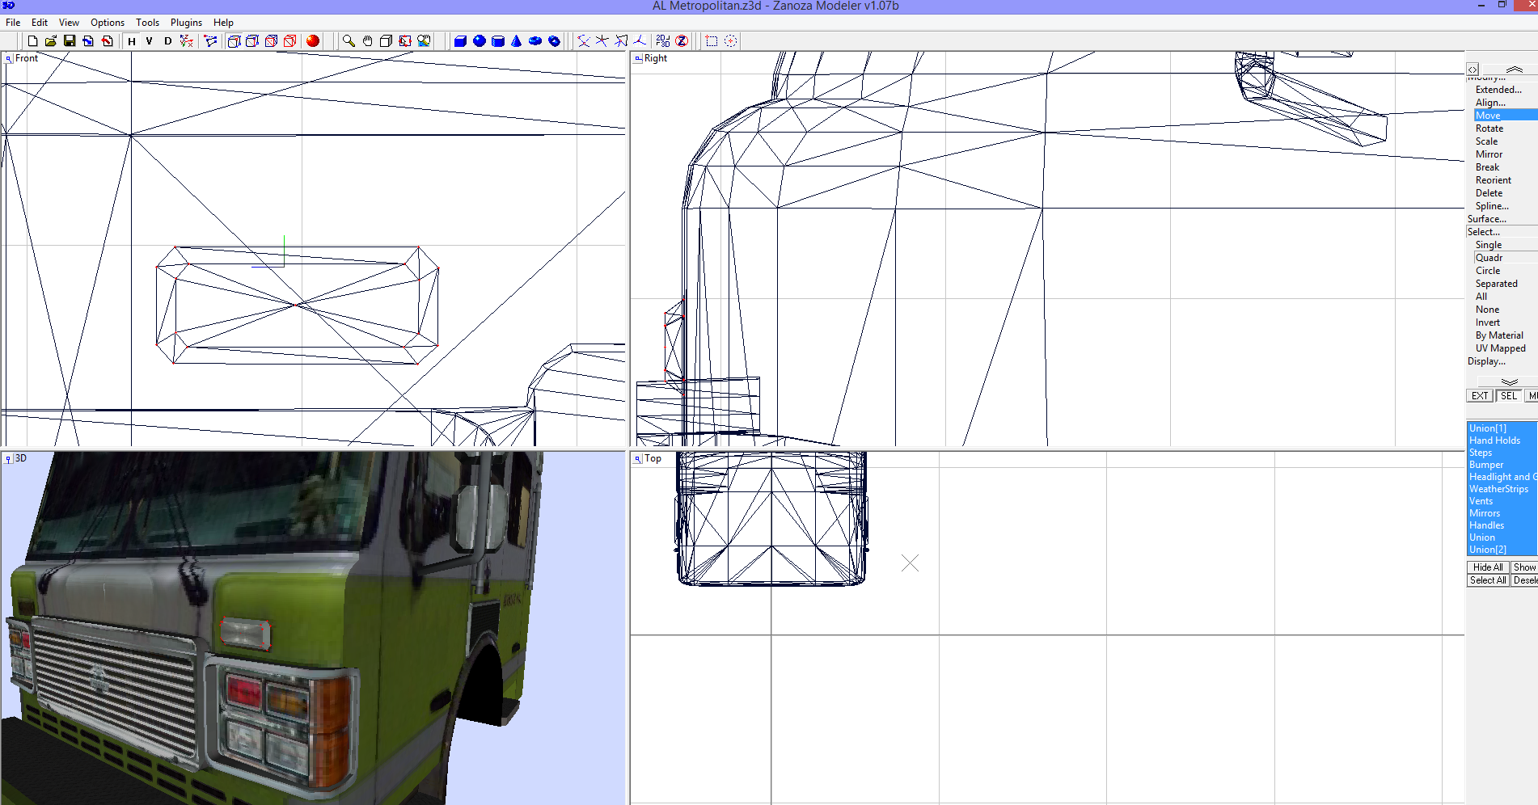Image resolution: width=1538 pixels, height=805 pixels.
Task: Select the Zoom tool in the toolbar
Action: pos(349,40)
